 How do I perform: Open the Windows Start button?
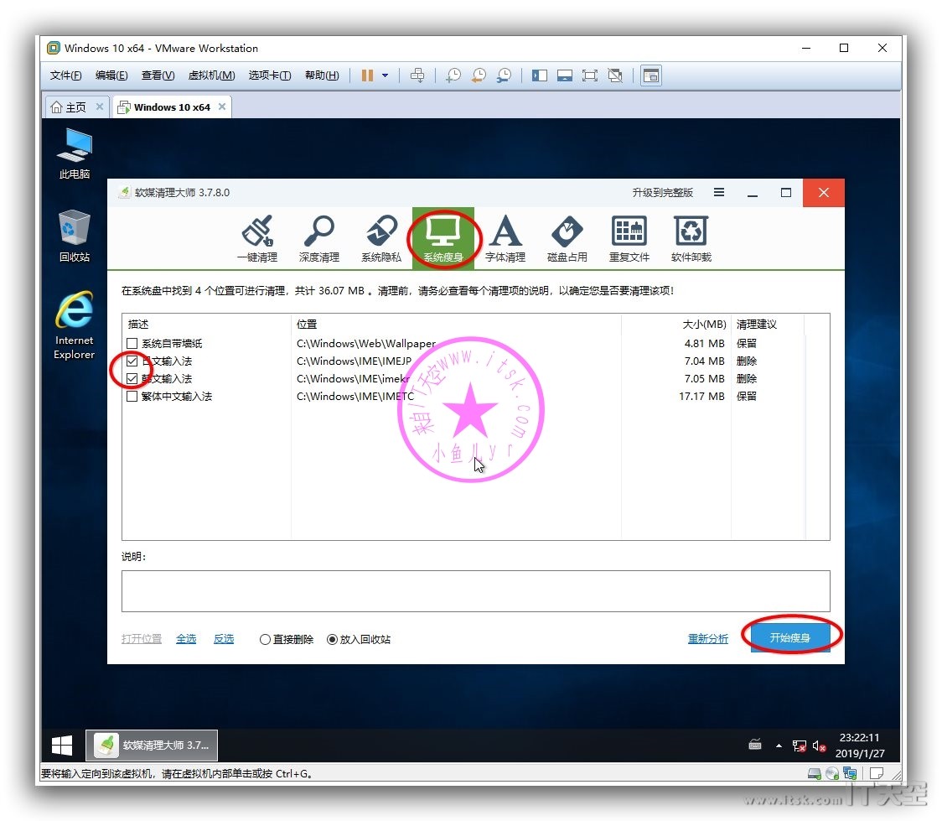pos(62,746)
